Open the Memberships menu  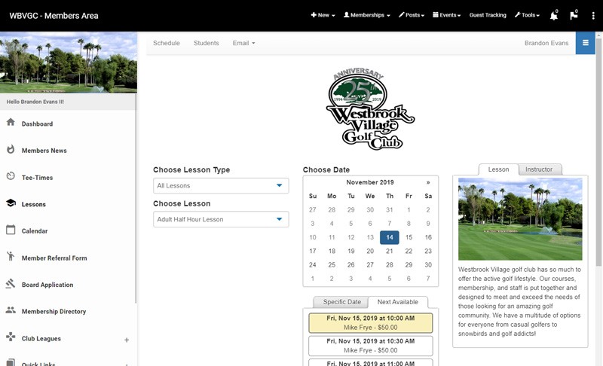coord(366,15)
